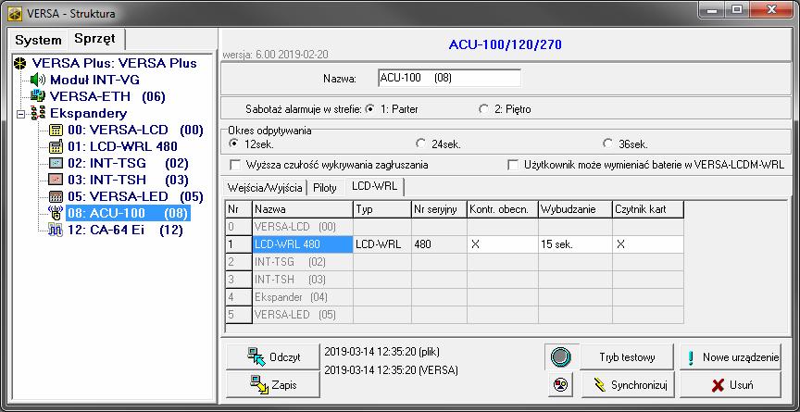
Task: Click the Odczyt read button
Action: (273, 357)
